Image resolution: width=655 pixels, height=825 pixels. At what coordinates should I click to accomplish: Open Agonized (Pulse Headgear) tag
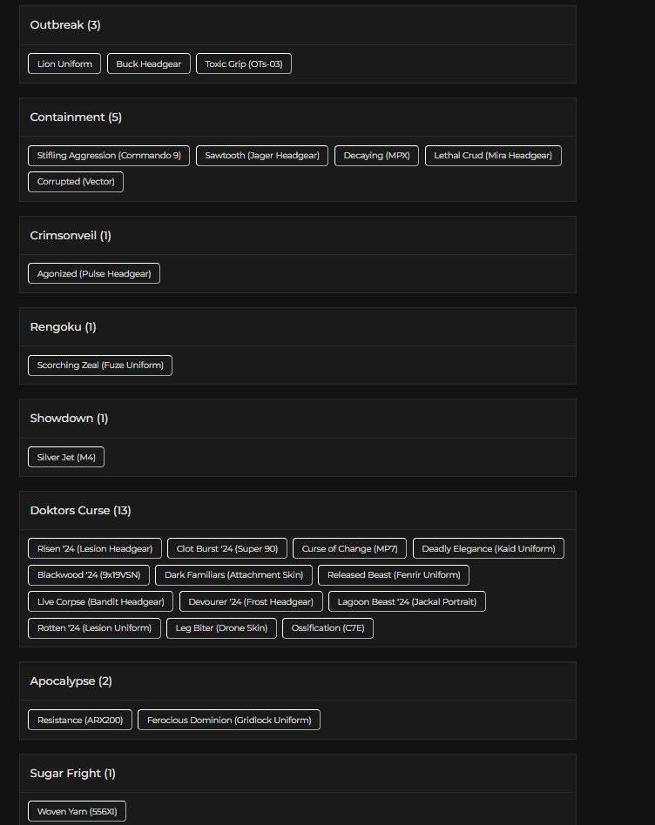pyautogui.click(x=94, y=273)
